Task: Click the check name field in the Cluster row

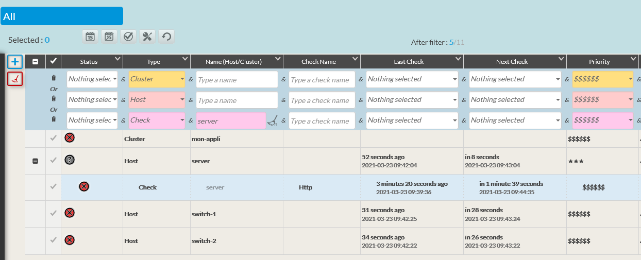Action: pyautogui.click(x=322, y=80)
